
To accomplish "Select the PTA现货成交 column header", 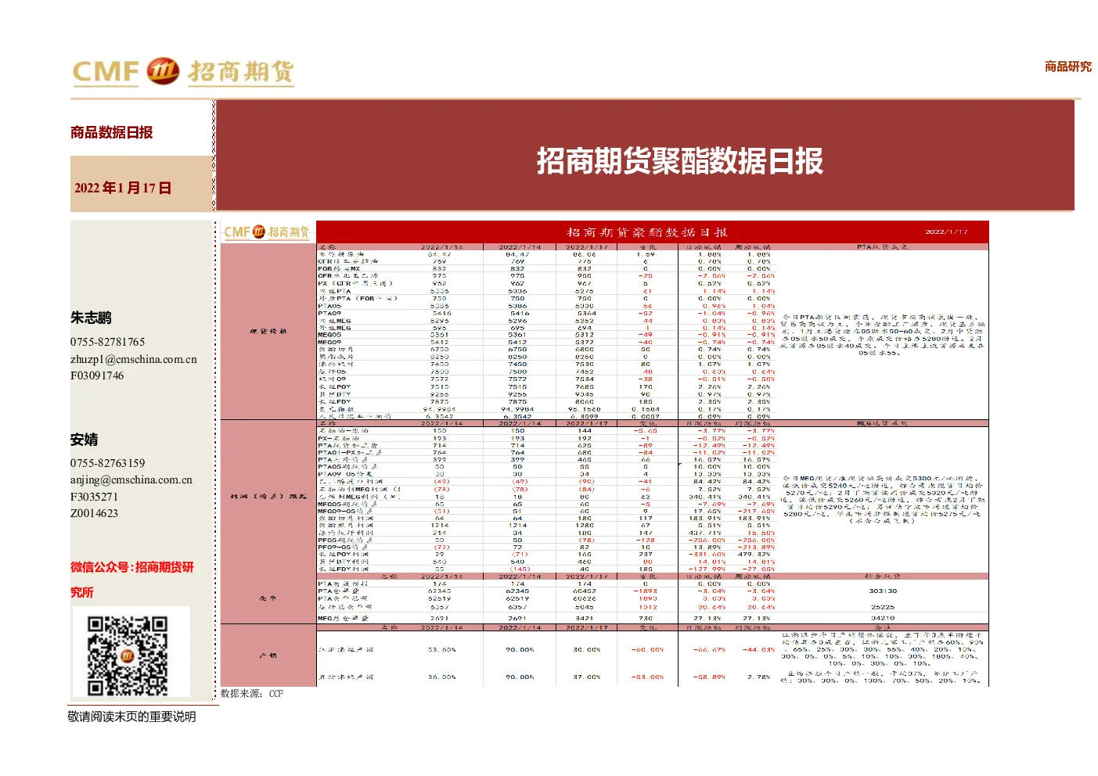I will tap(882, 247).
